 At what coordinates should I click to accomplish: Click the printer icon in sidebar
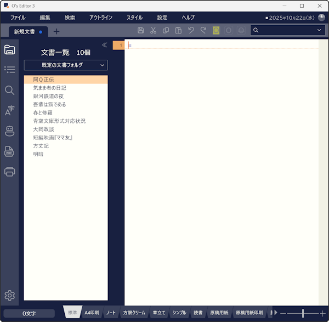[x=9, y=172]
